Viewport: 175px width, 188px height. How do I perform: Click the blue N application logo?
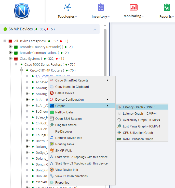(22, 11)
